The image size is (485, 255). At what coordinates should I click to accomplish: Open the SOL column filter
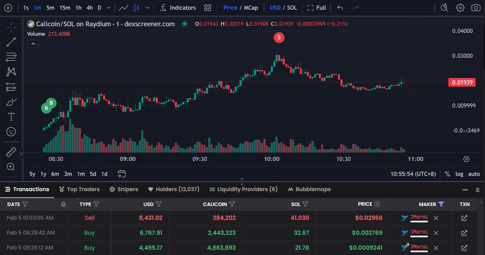pyautogui.click(x=306, y=204)
